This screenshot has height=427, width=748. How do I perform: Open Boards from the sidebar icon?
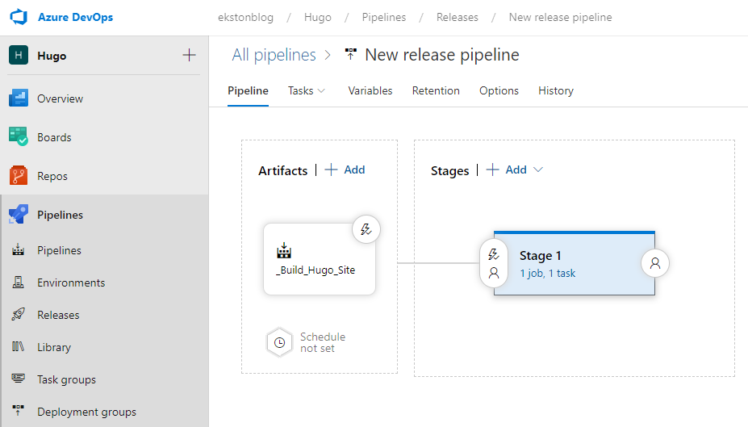click(19, 137)
